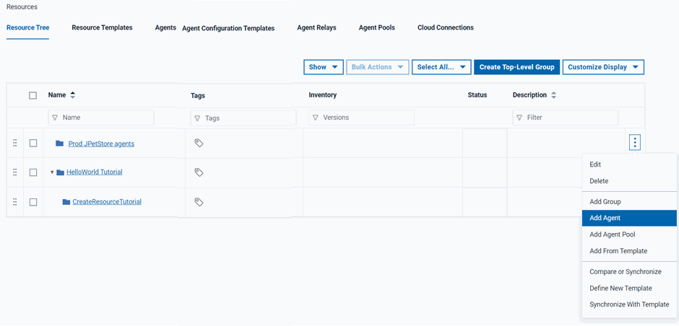This screenshot has height=326, width=679.
Task: Click the Versions inventory filter field
Action: [361, 118]
